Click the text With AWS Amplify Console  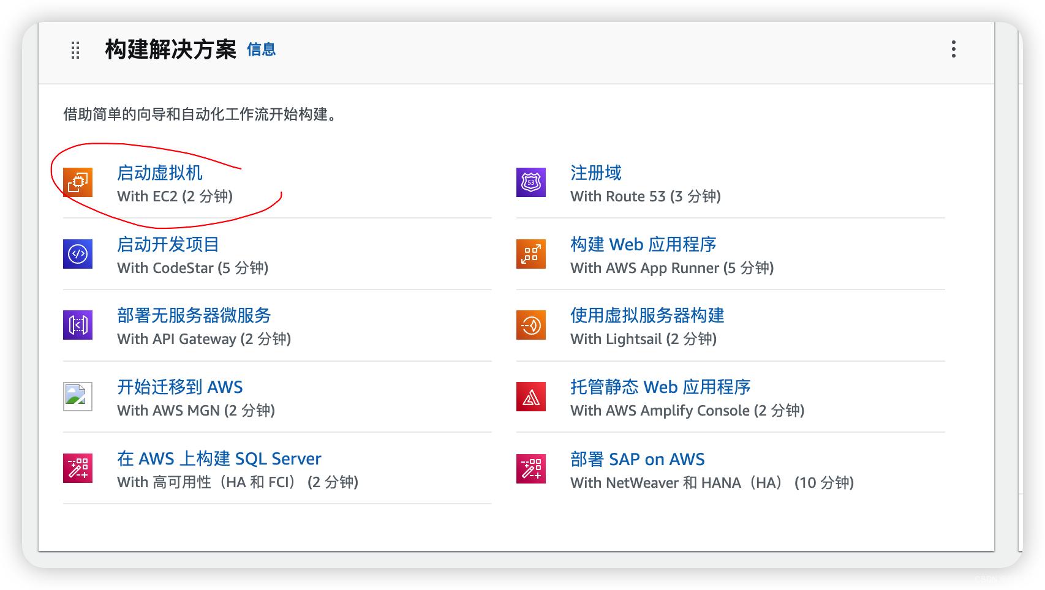(x=660, y=411)
